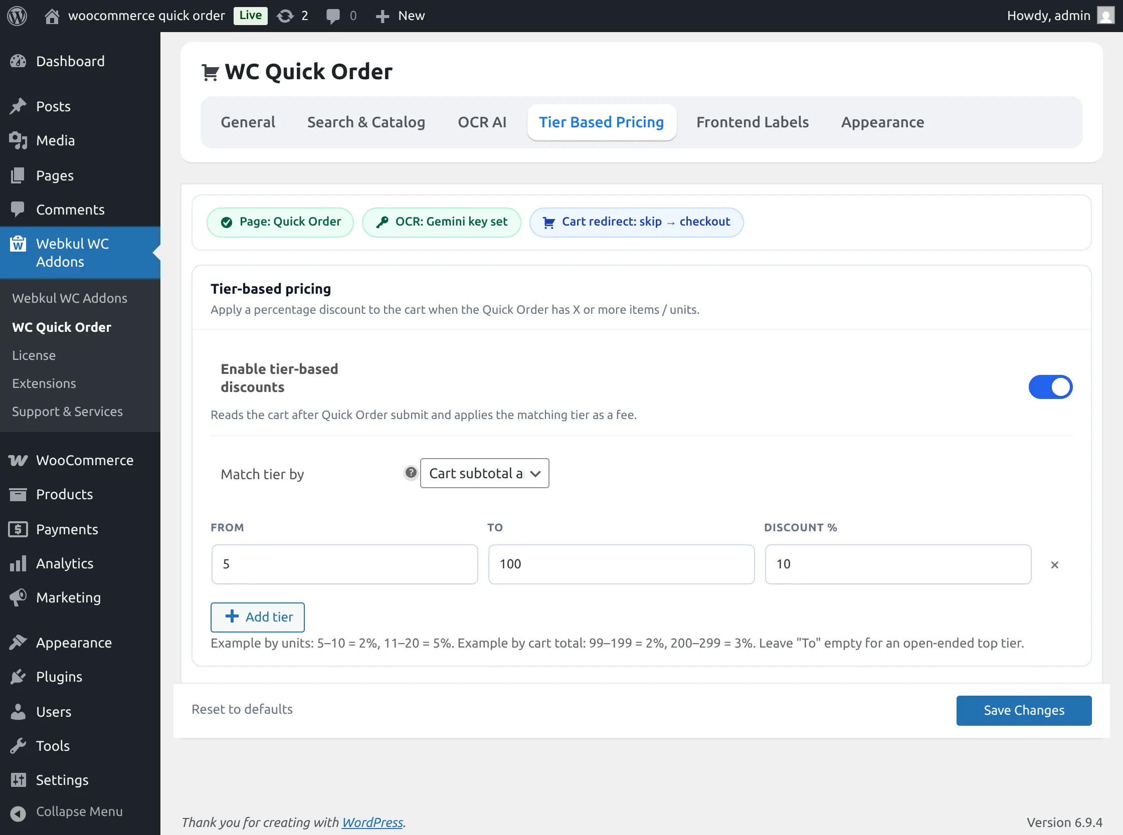Click the help question mark beside Match tier by
1123x835 pixels.
(411, 473)
